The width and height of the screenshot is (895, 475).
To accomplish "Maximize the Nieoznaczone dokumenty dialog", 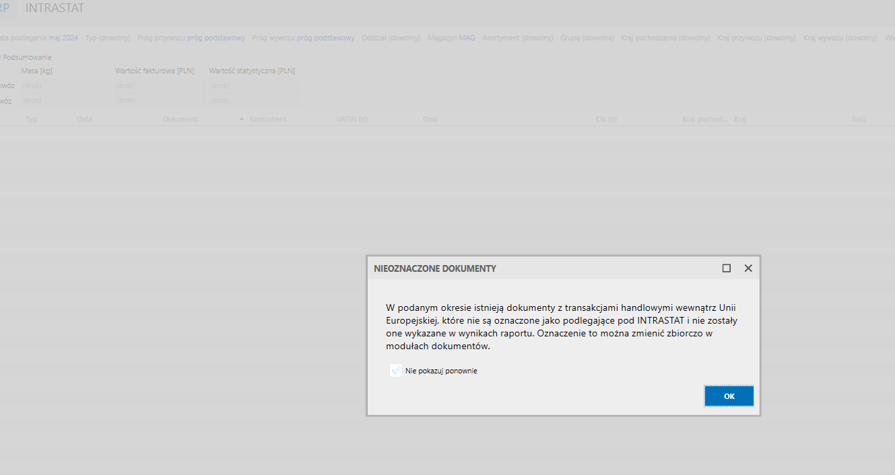I will click(x=726, y=268).
